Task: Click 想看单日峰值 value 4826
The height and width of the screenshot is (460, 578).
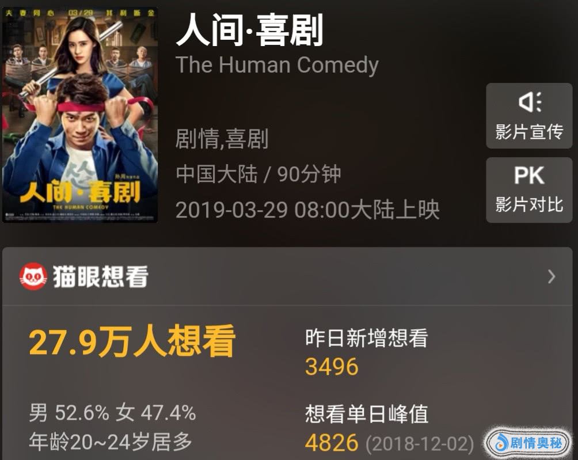Action: point(332,443)
